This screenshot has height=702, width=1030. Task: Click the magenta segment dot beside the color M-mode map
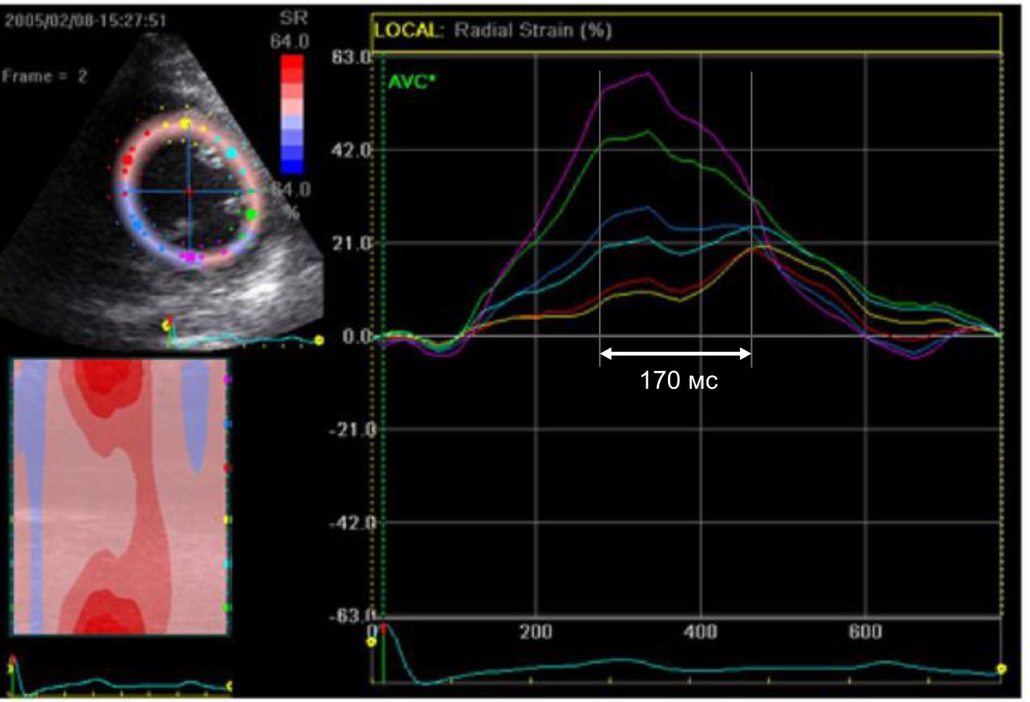pos(227,378)
